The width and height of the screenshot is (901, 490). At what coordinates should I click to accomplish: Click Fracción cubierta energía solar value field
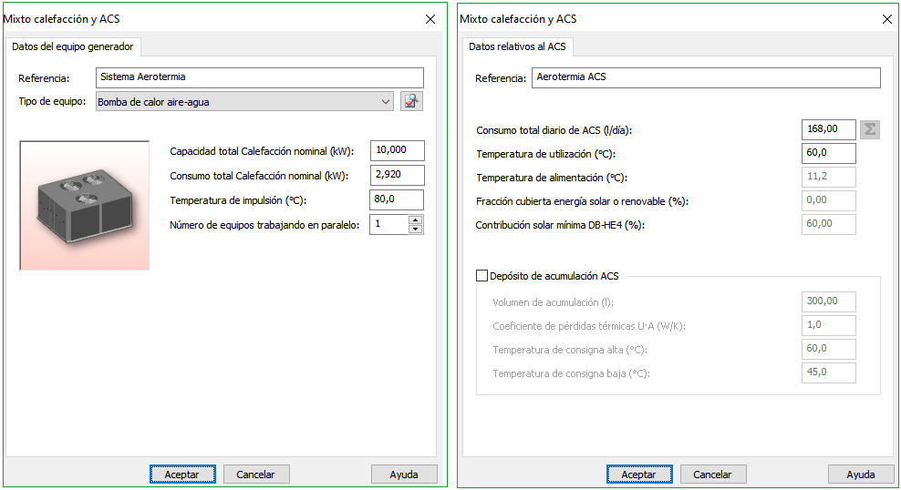[x=829, y=200]
